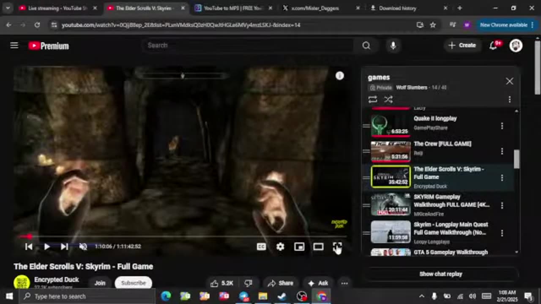Open the video player settings gear

pyautogui.click(x=280, y=247)
